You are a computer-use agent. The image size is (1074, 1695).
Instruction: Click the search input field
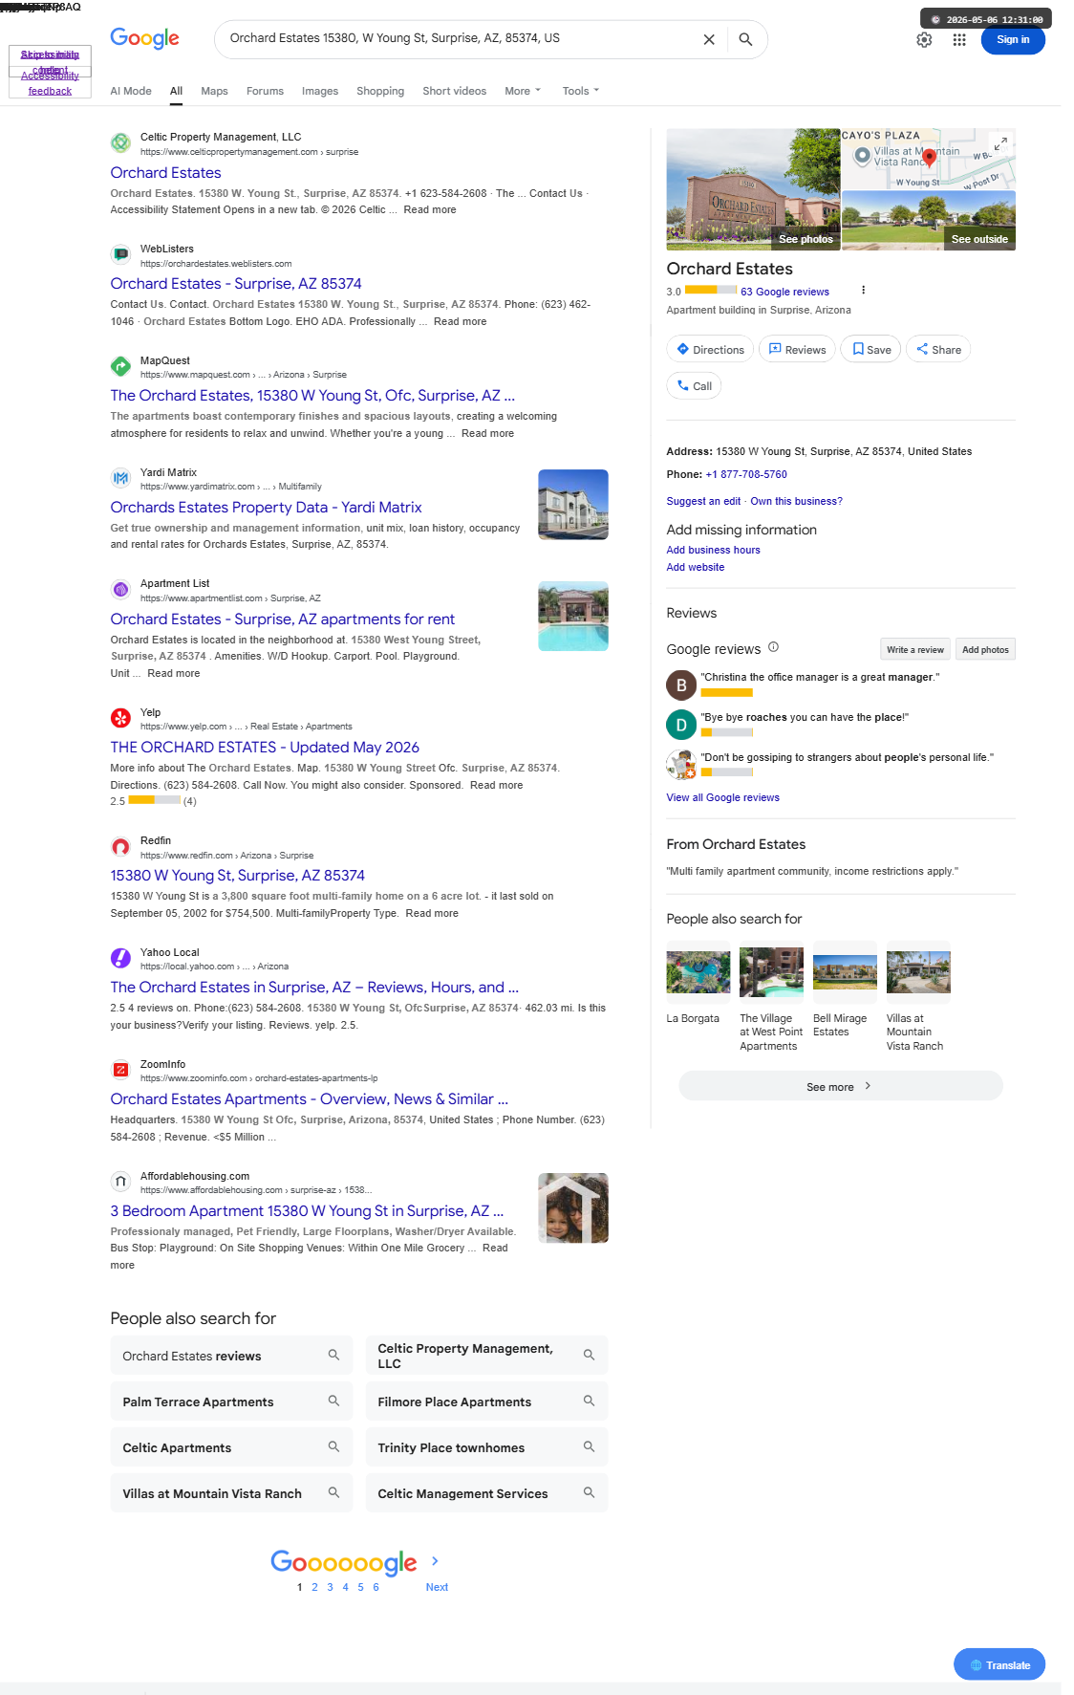tap(459, 38)
